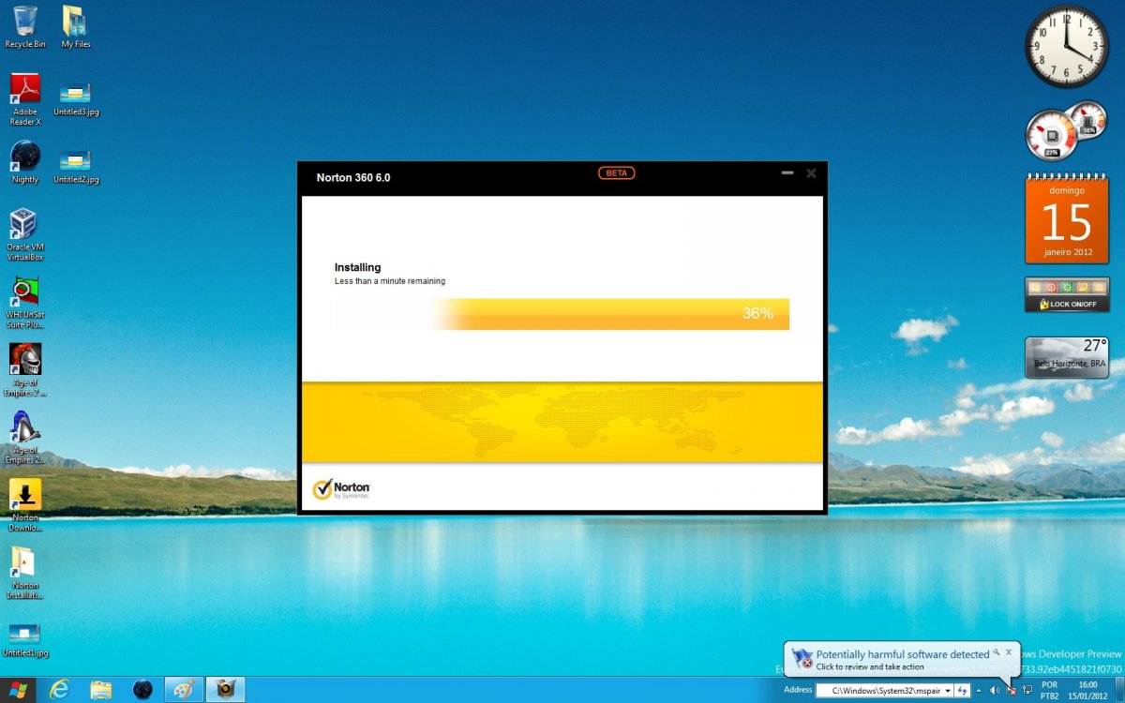Click the analog clock gadget
This screenshot has width=1125, height=703.
1067,47
